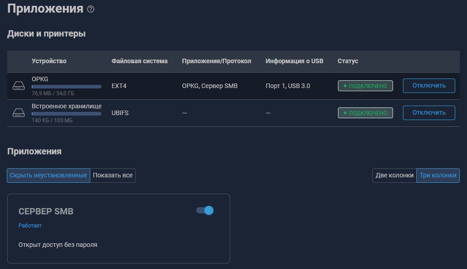Select Скрыть неустановленные filter
This screenshot has height=269, width=467.
click(48, 175)
